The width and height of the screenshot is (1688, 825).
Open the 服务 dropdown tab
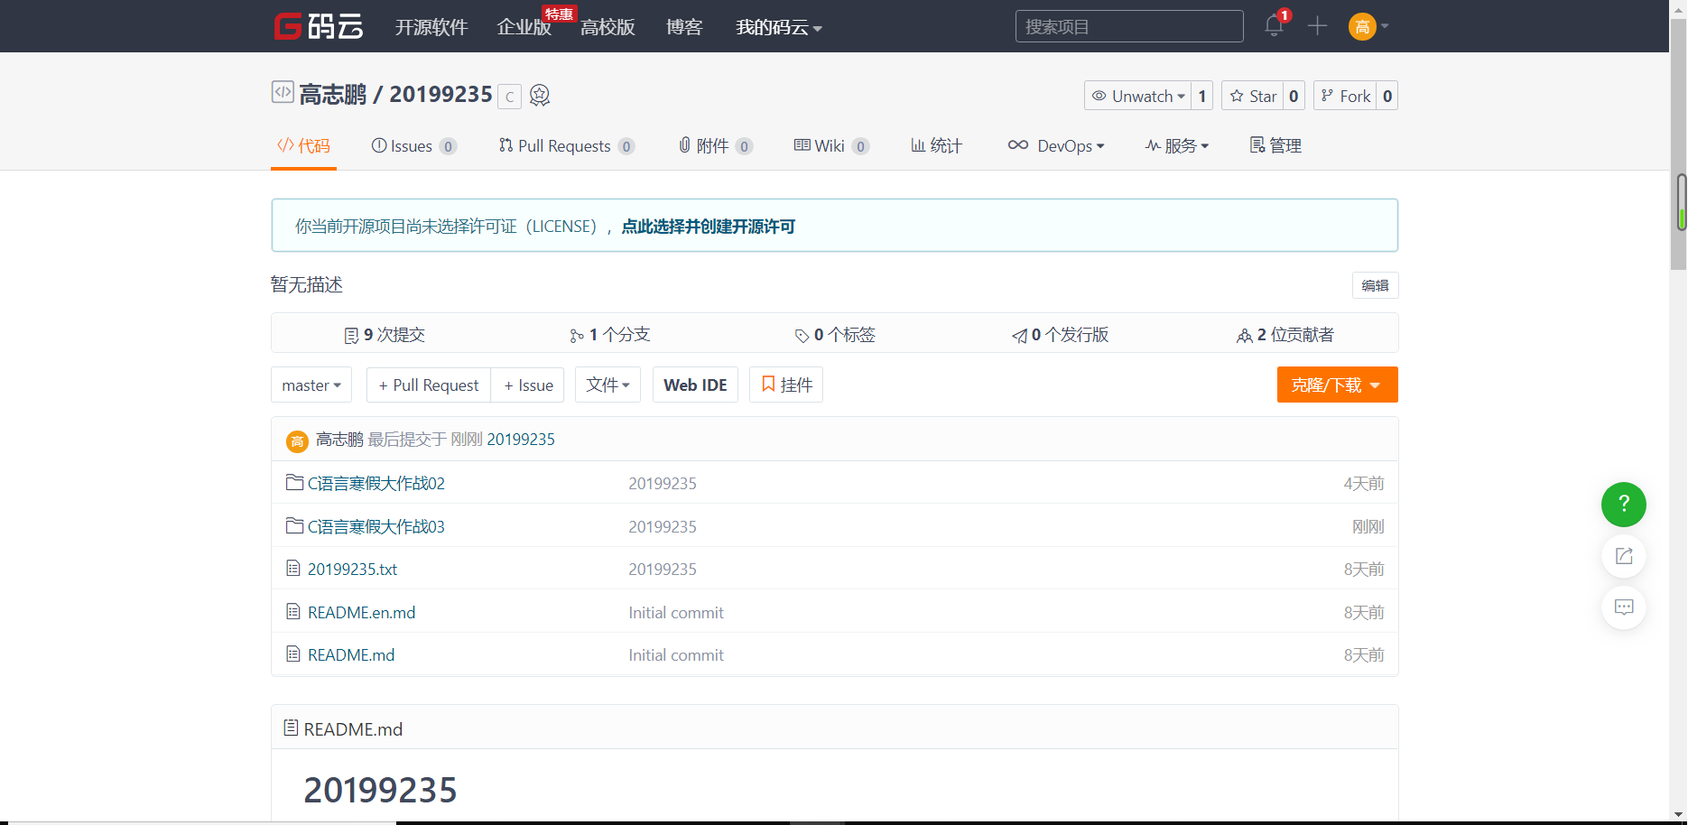coord(1177,145)
